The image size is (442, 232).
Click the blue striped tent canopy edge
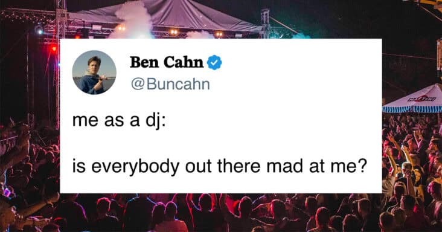[412, 109]
